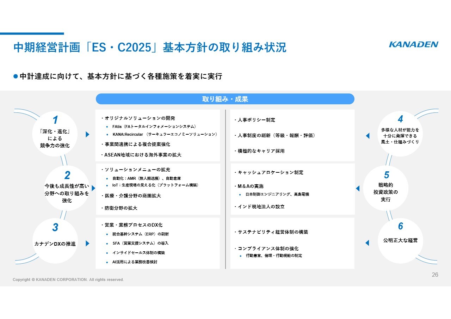Screen dimensions: 451x319
Task: Click the blue arrow beside circle 1
Action: pyautogui.click(x=87, y=134)
